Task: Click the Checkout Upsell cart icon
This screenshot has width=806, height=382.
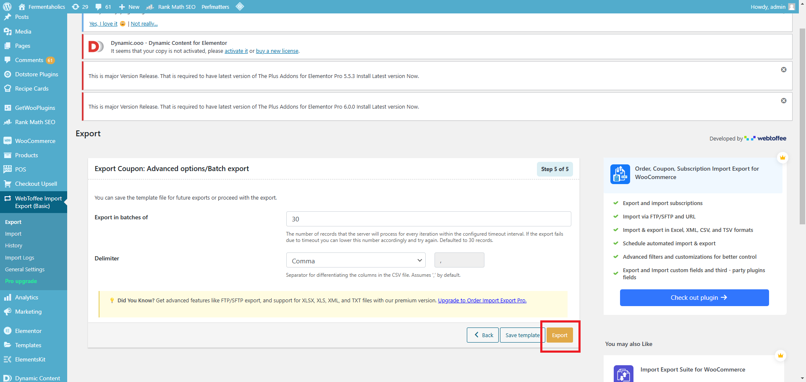Action: point(8,184)
